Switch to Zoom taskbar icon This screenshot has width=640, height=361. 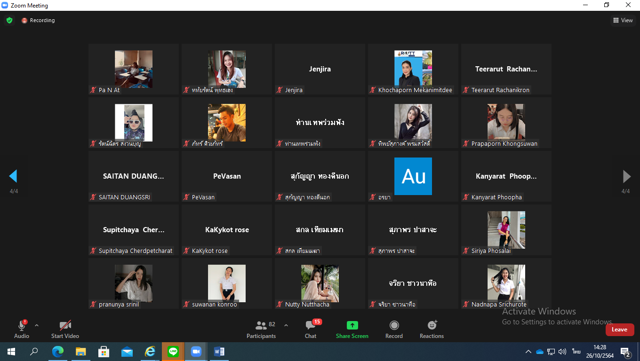[196, 352]
